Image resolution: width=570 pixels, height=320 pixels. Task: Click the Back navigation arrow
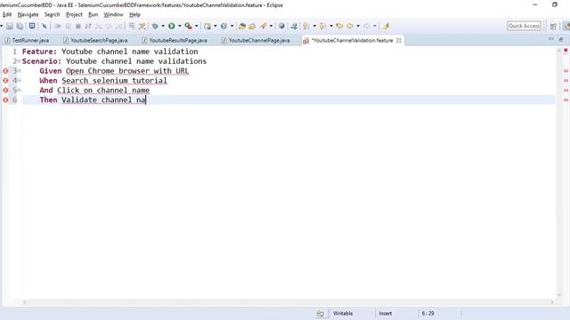(x=350, y=26)
